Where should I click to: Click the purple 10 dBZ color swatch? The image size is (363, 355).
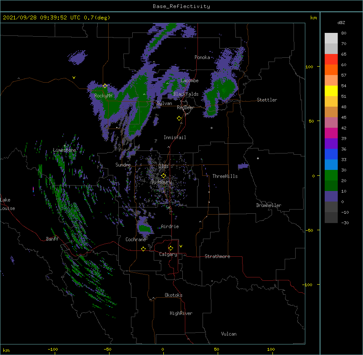coord(331,196)
